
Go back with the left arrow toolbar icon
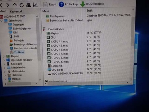1,5
